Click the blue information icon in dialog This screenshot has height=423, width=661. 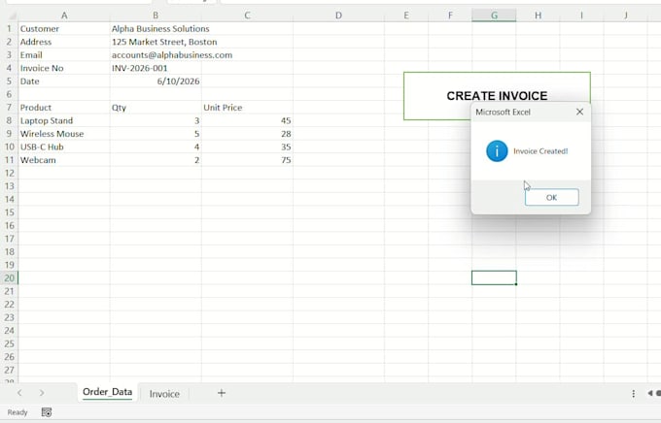tap(497, 151)
